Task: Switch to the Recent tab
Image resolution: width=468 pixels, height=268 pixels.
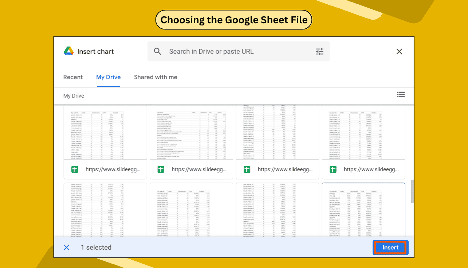Action: pos(73,77)
